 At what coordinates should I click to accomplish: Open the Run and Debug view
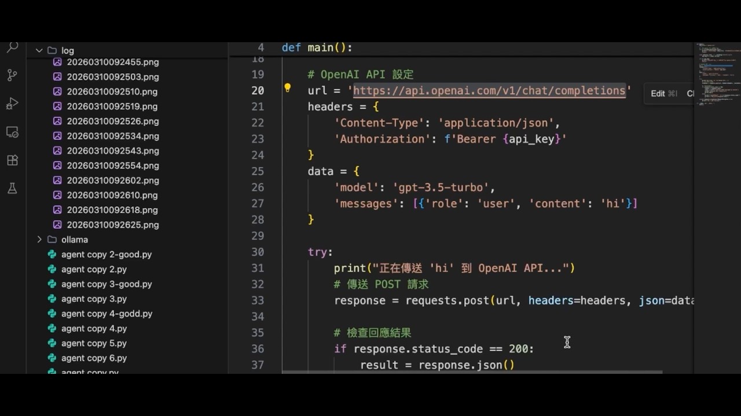tap(12, 104)
